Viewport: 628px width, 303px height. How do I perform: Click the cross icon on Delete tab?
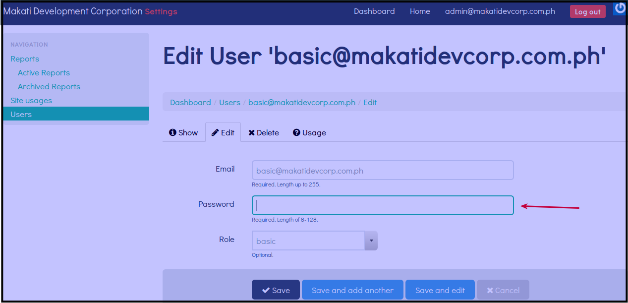point(251,132)
